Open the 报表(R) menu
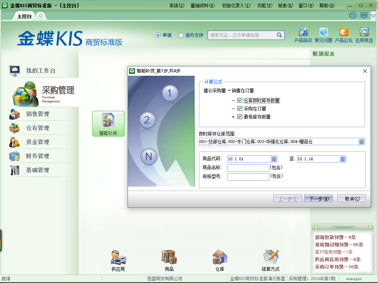The width and height of the screenshot is (378, 283). [286, 6]
